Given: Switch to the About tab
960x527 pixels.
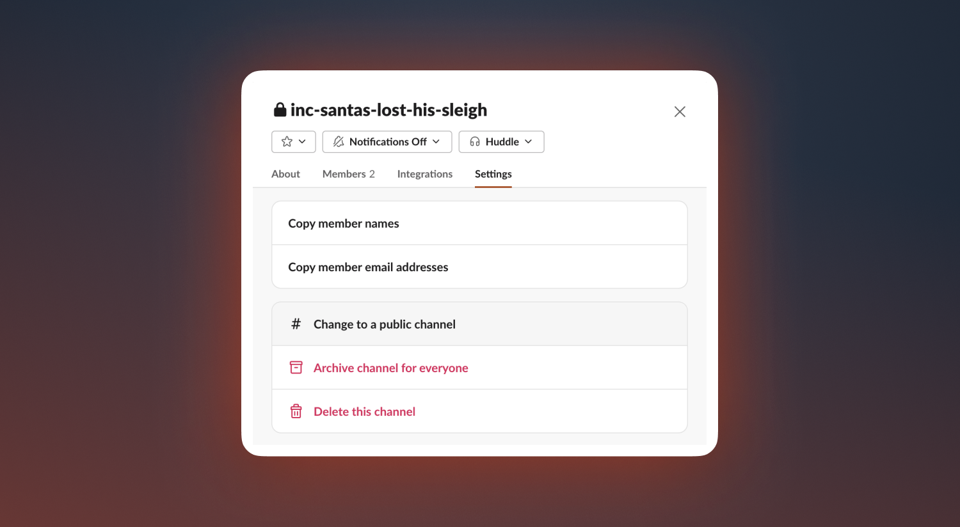Looking at the screenshot, I should coord(285,174).
